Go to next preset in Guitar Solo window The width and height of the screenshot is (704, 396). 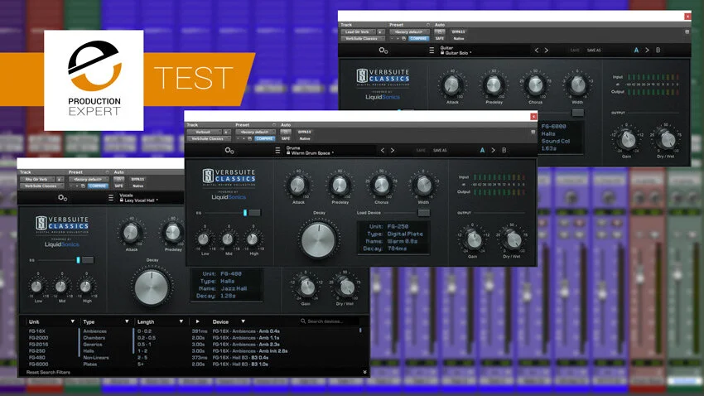[547, 51]
